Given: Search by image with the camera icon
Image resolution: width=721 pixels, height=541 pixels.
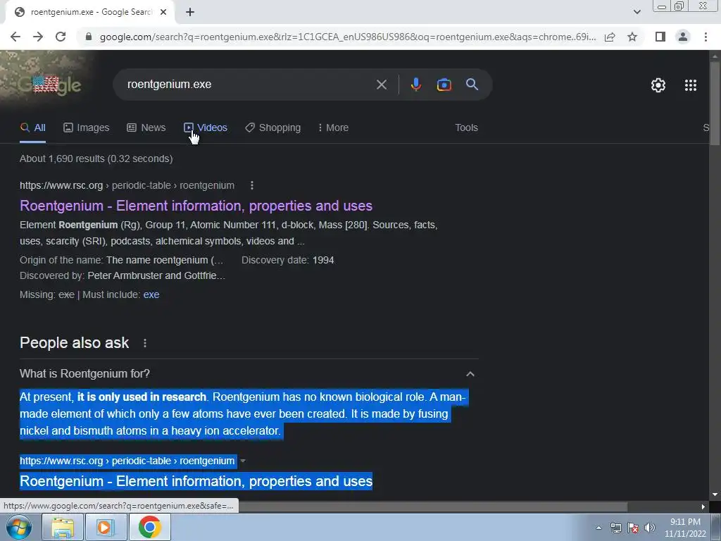Looking at the screenshot, I should coord(444,85).
